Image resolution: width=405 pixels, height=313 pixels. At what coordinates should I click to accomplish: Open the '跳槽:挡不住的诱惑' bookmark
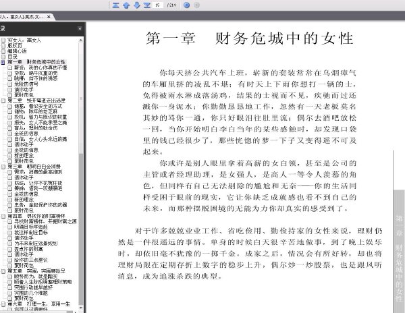point(36,78)
